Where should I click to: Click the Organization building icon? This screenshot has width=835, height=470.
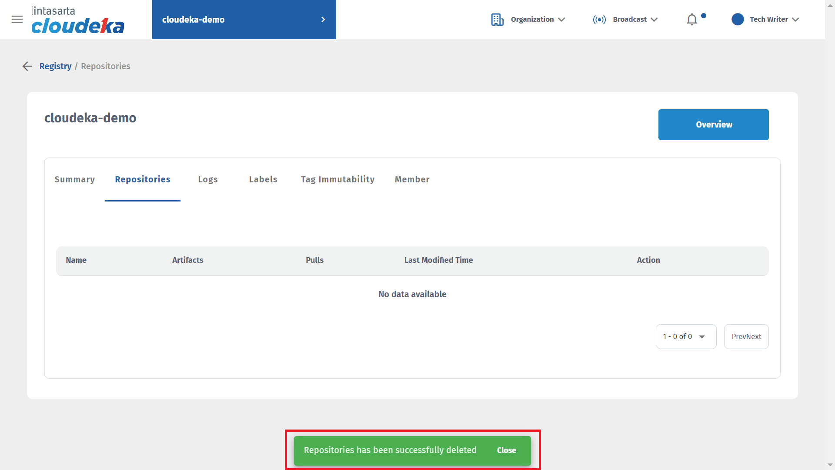[497, 20]
